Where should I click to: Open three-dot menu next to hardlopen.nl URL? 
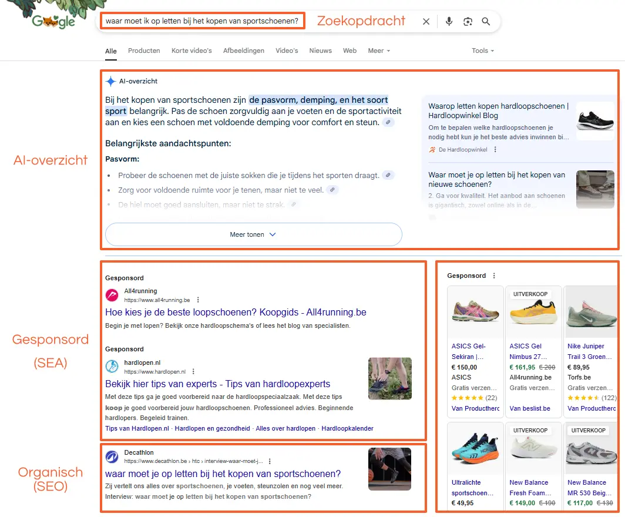(193, 371)
